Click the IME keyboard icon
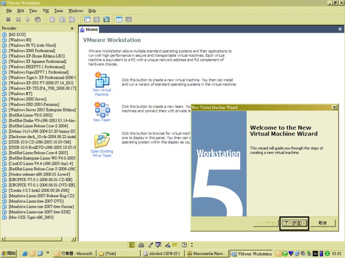This screenshot has height=258, width=345. tap(141, 245)
